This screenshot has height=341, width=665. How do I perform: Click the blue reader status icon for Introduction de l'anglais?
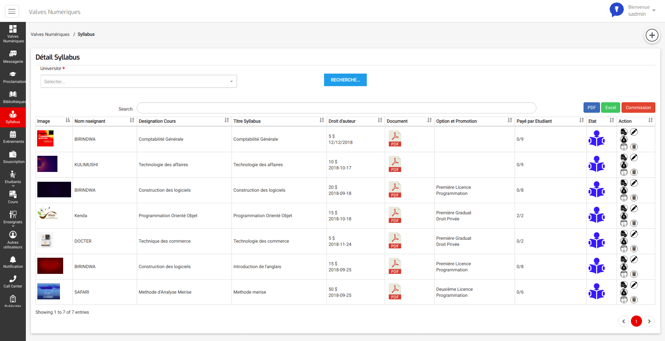(x=596, y=266)
